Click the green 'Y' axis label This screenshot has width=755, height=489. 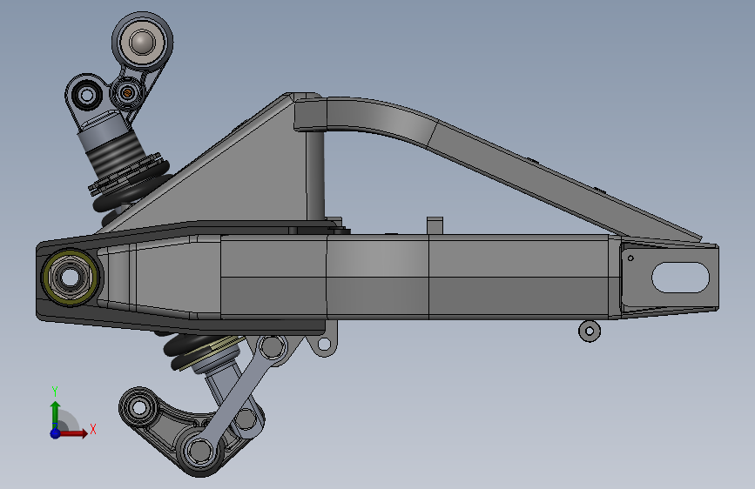[55, 392]
